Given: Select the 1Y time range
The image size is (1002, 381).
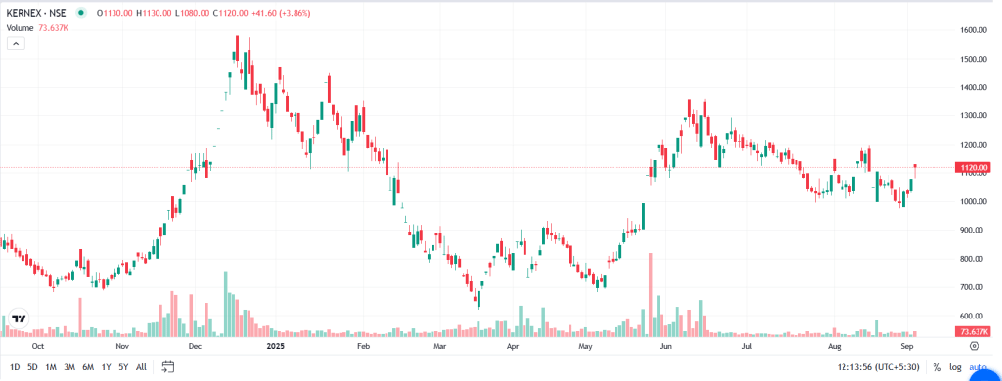Looking at the screenshot, I should (106, 367).
